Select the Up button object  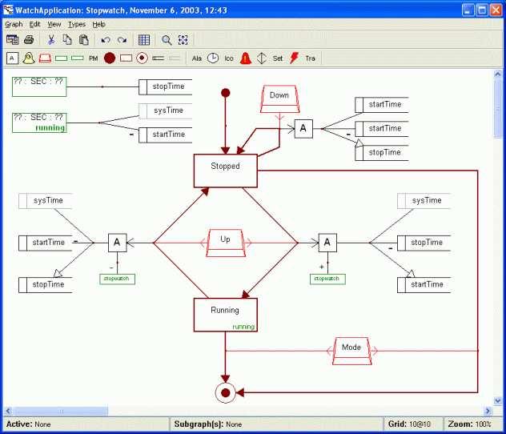[x=226, y=243]
